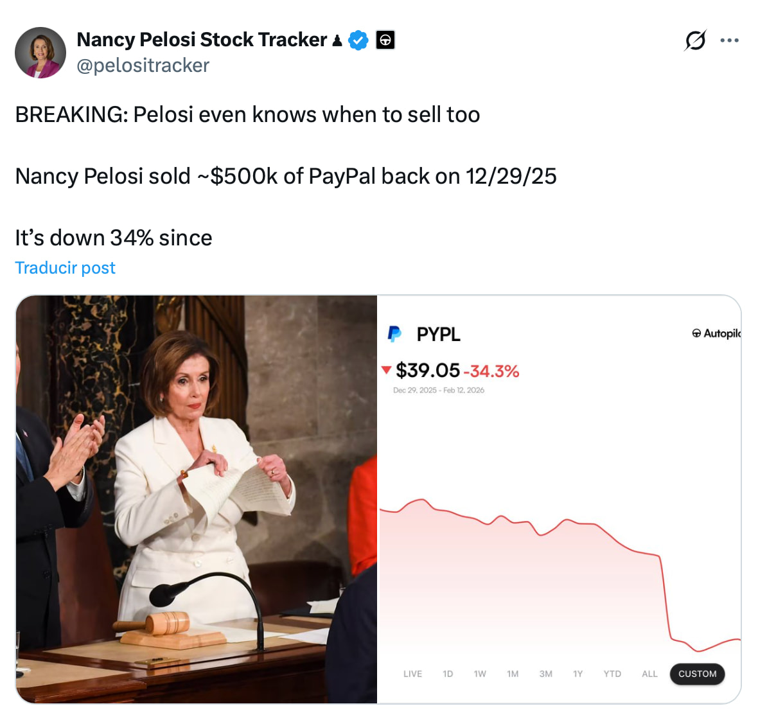Switch chart to 1M range
Viewport: 758px width, 722px height.
[x=513, y=674]
